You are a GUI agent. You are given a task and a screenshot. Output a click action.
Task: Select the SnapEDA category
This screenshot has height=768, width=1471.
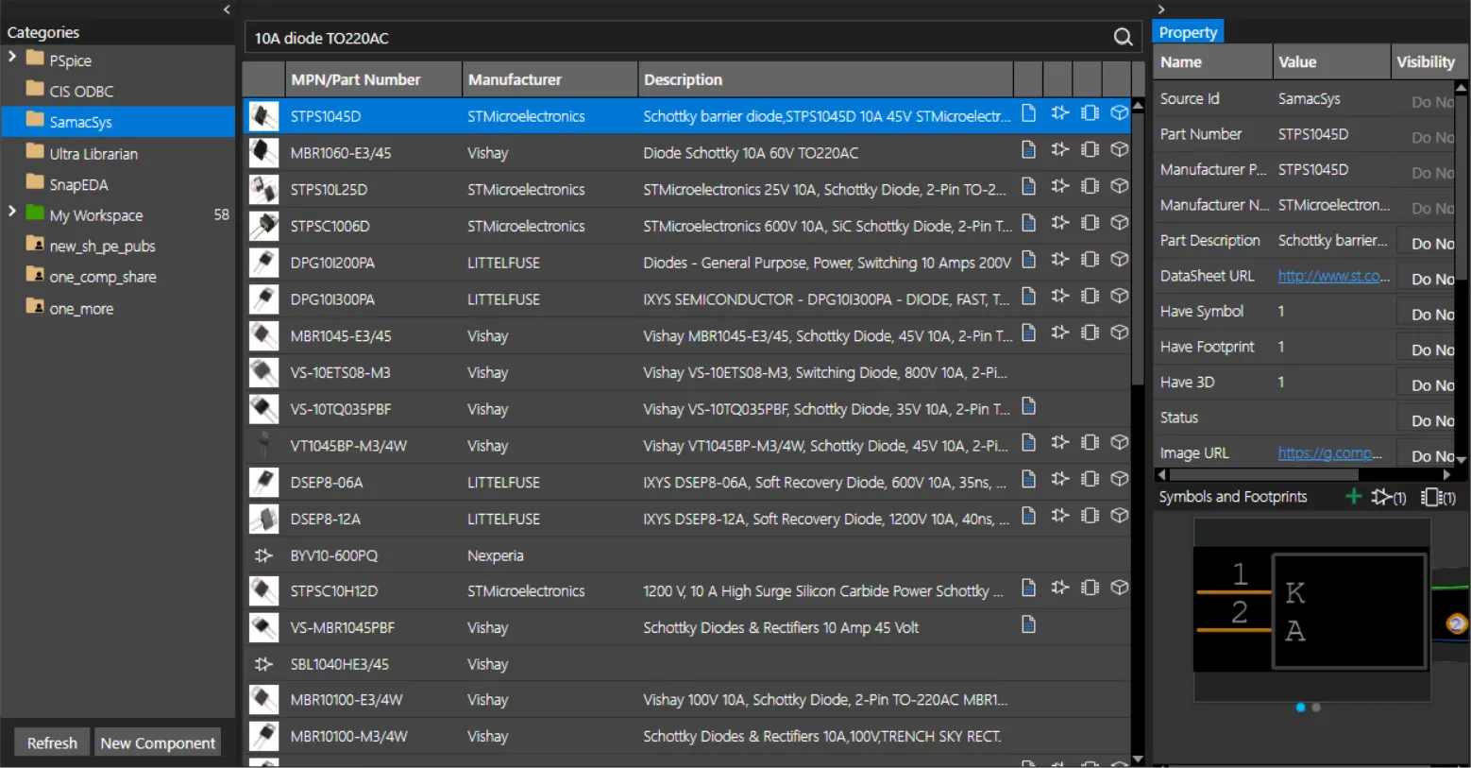(x=78, y=185)
